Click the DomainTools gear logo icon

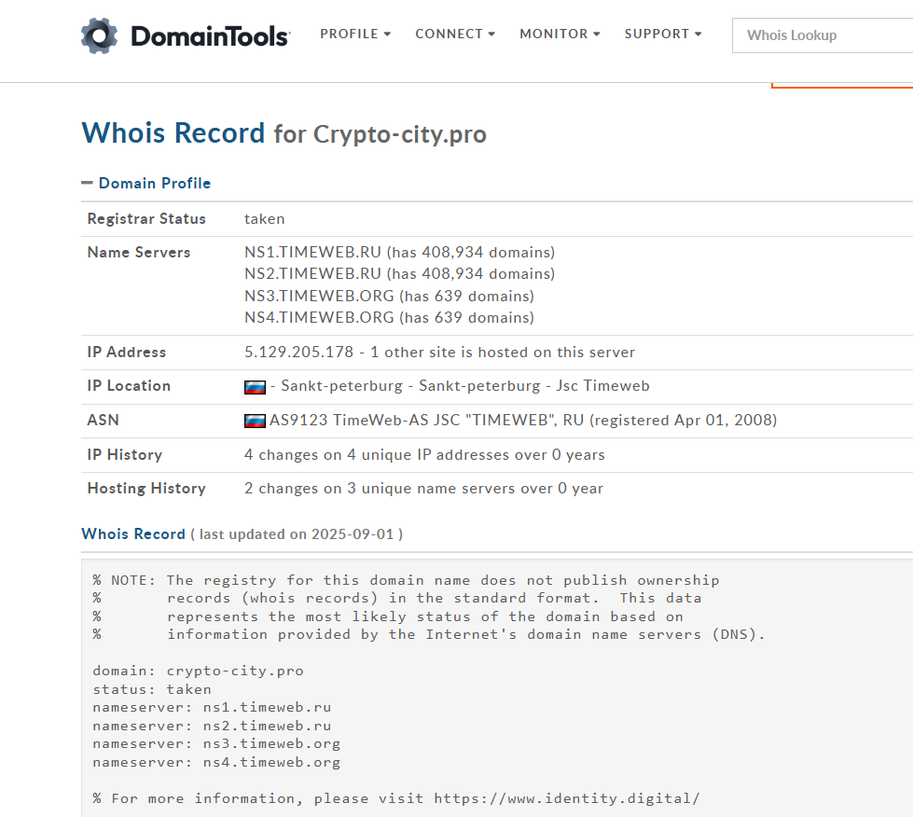click(99, 36)
